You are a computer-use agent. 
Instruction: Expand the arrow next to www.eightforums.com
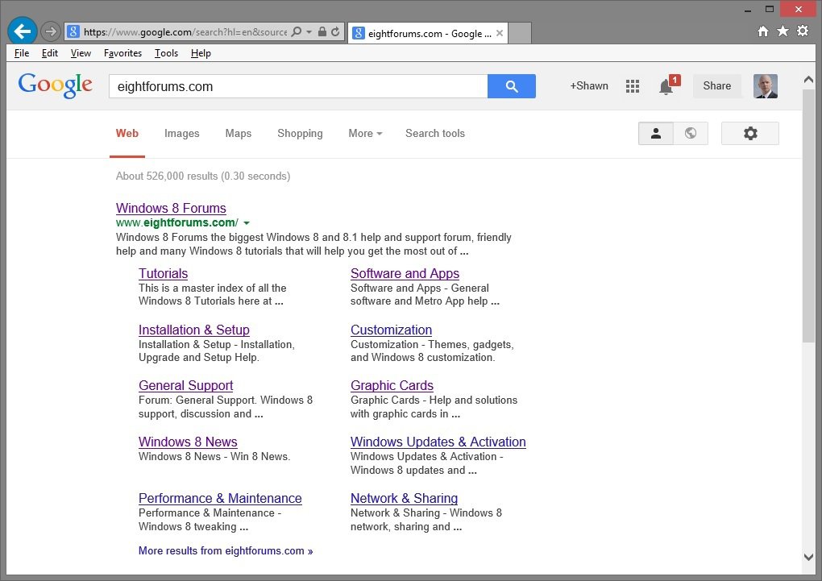point(247,223)
